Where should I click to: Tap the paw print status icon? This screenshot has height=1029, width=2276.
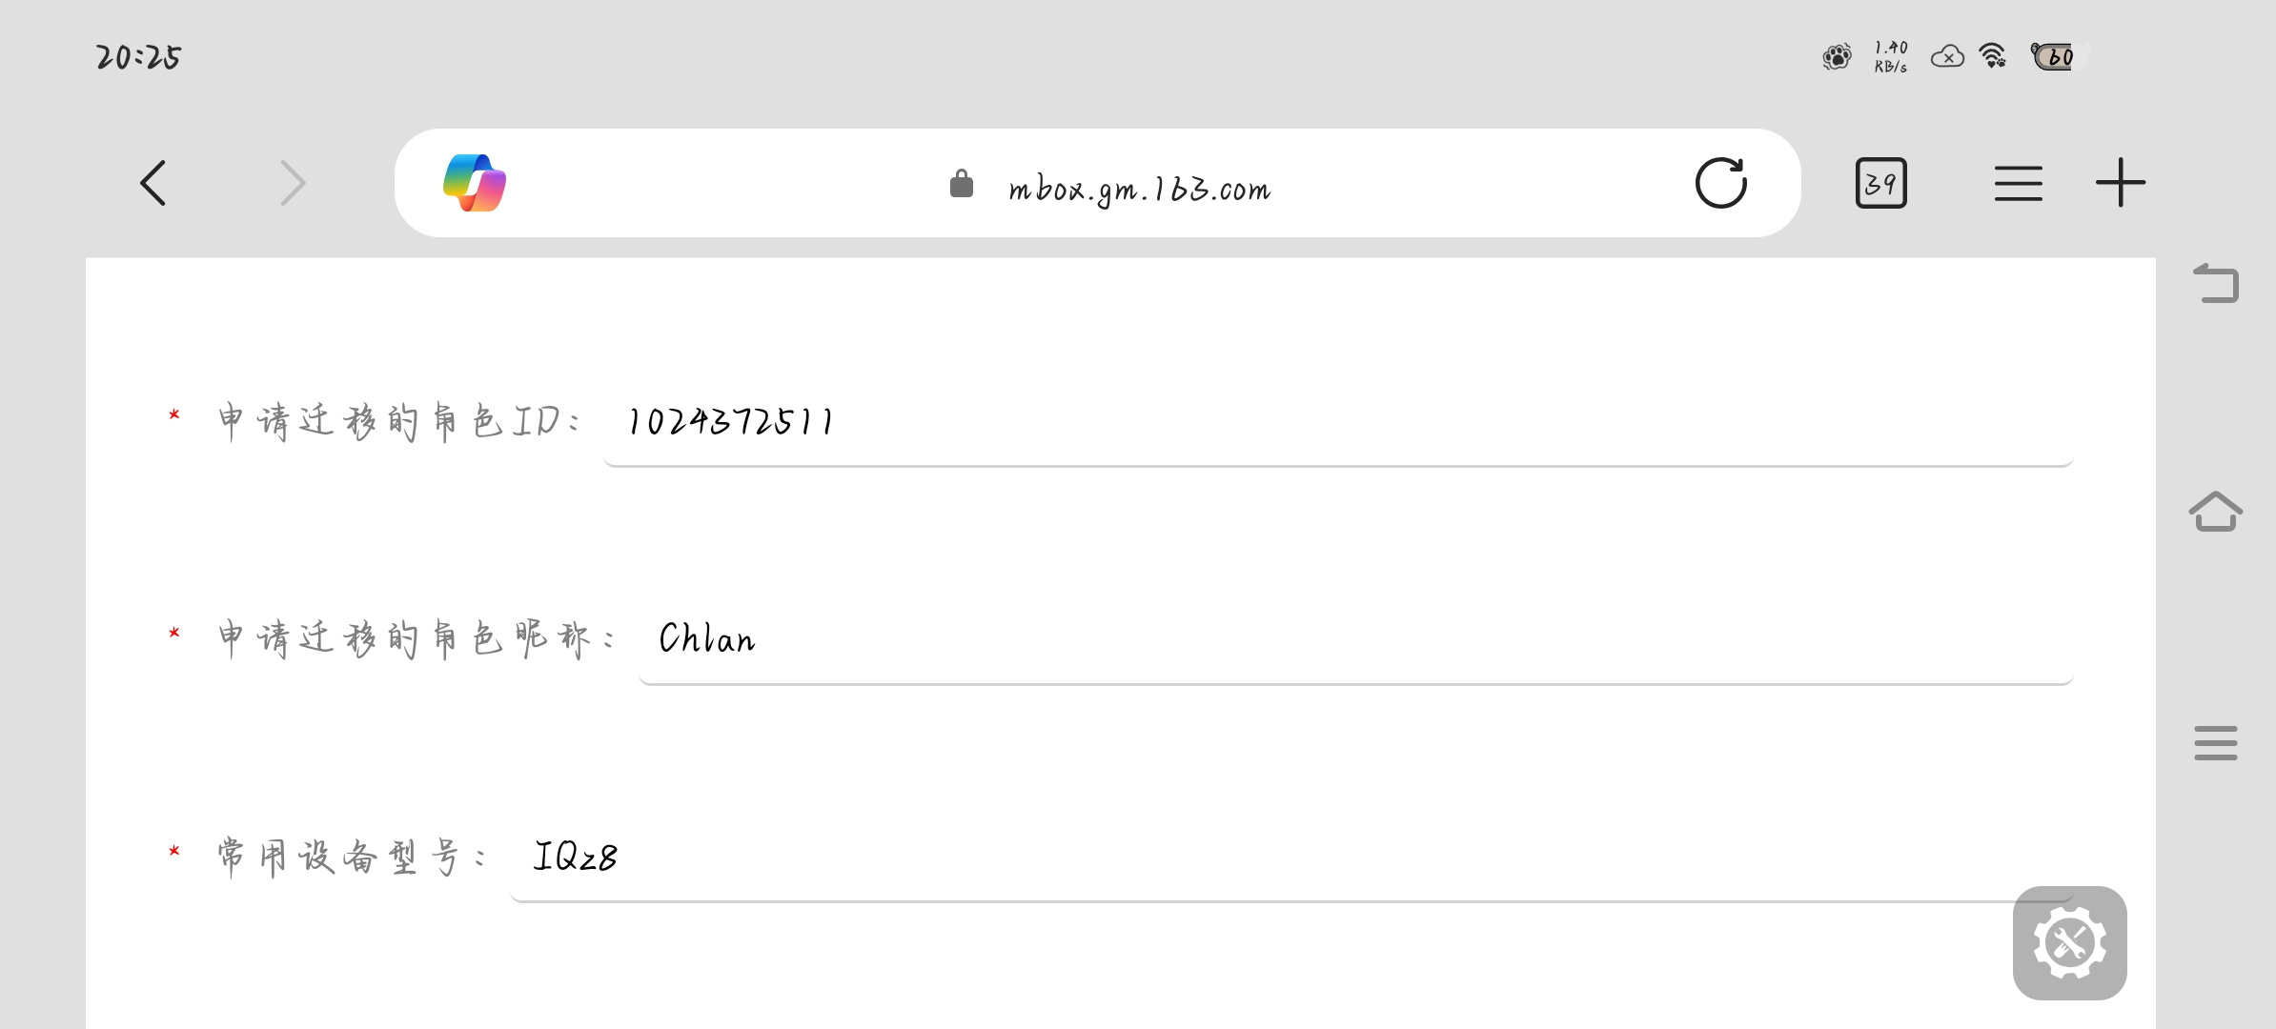1837,57
